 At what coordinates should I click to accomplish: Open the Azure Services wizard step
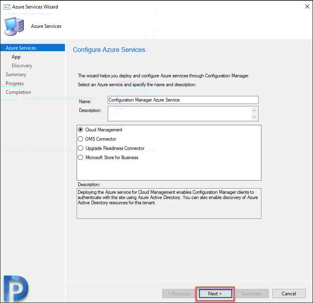pos(33,48)
